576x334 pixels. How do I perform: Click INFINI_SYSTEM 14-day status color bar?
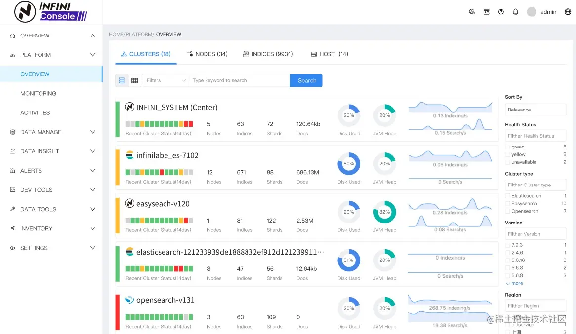159,124
